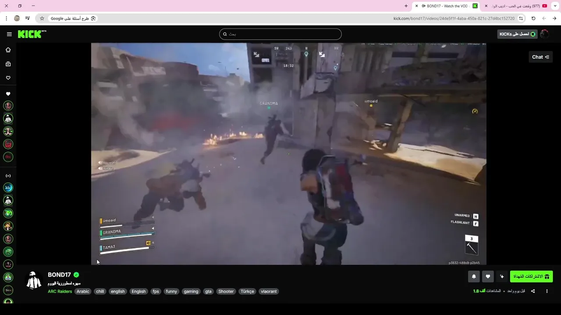This screenshot has width=561, height=315.
Task: Select the funny tag
Action: 171,291
